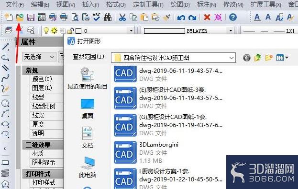
Task: Open the Layer Manager stack icon
Action: 9,30
